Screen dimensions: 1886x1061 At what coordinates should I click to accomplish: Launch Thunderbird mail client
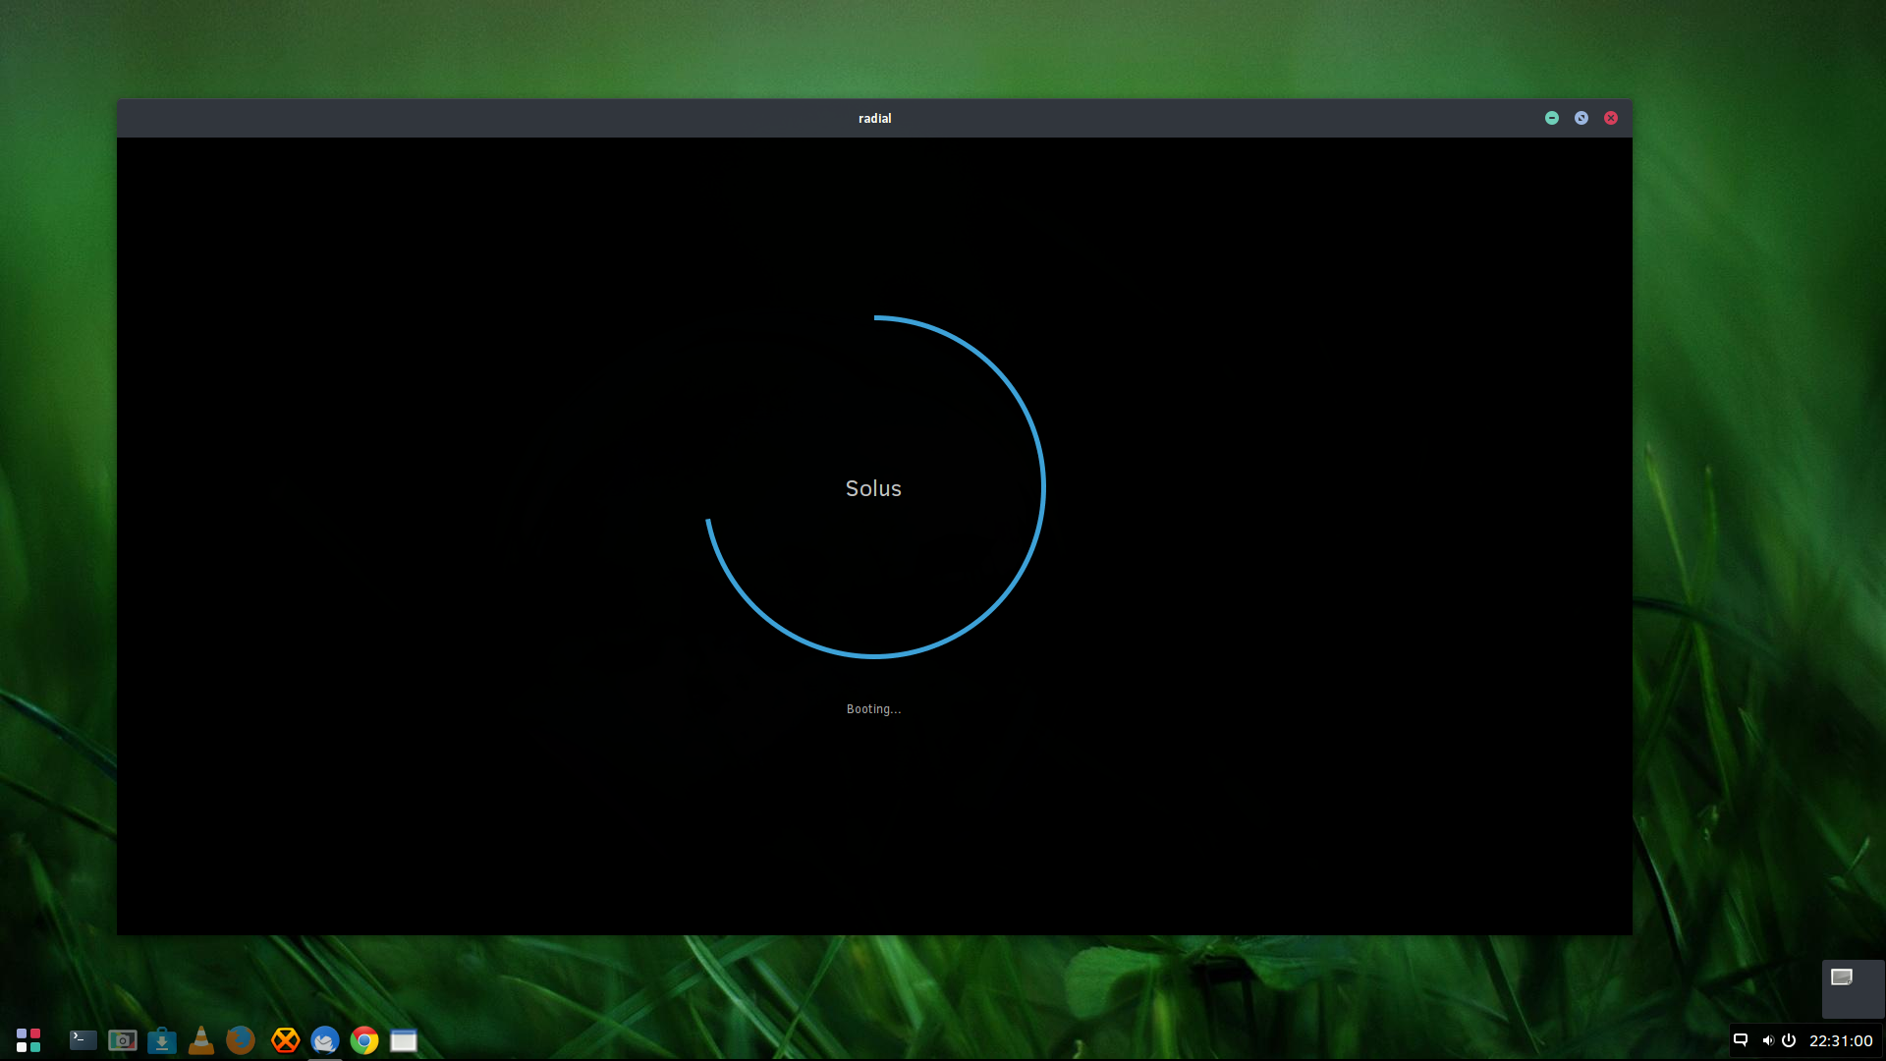(325, 1040)
